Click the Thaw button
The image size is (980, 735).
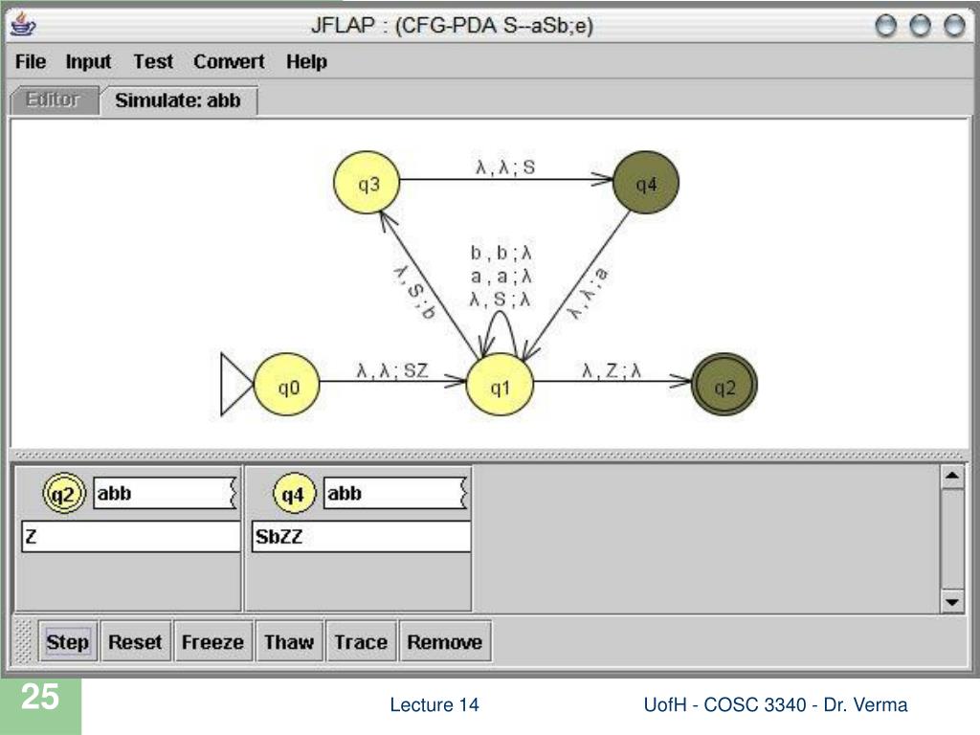click(x=289, y=641)
